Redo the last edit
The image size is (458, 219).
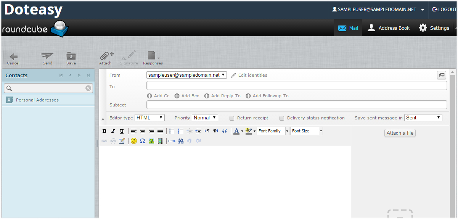click(x=198, y=141)
